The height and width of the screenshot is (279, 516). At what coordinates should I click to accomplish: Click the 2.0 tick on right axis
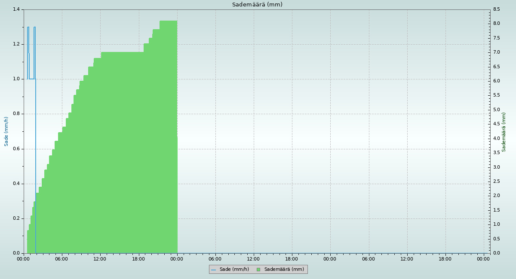pyautogui.click(x=496, y=196)
